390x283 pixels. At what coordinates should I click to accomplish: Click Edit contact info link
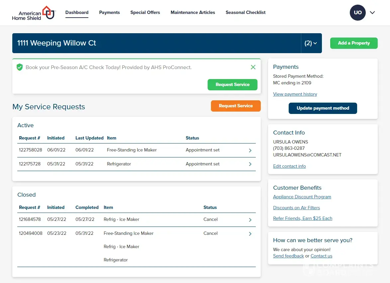coord(289,166)
